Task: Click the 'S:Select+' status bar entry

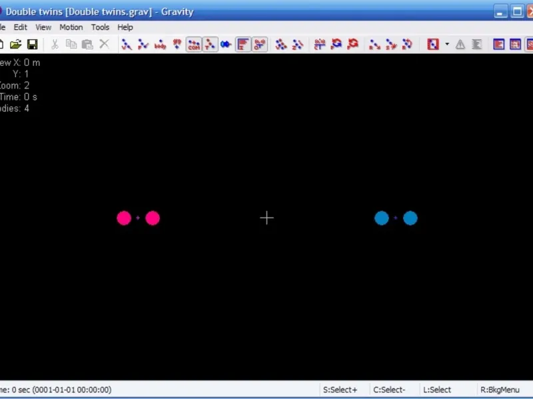Action: tap(340, 390)
